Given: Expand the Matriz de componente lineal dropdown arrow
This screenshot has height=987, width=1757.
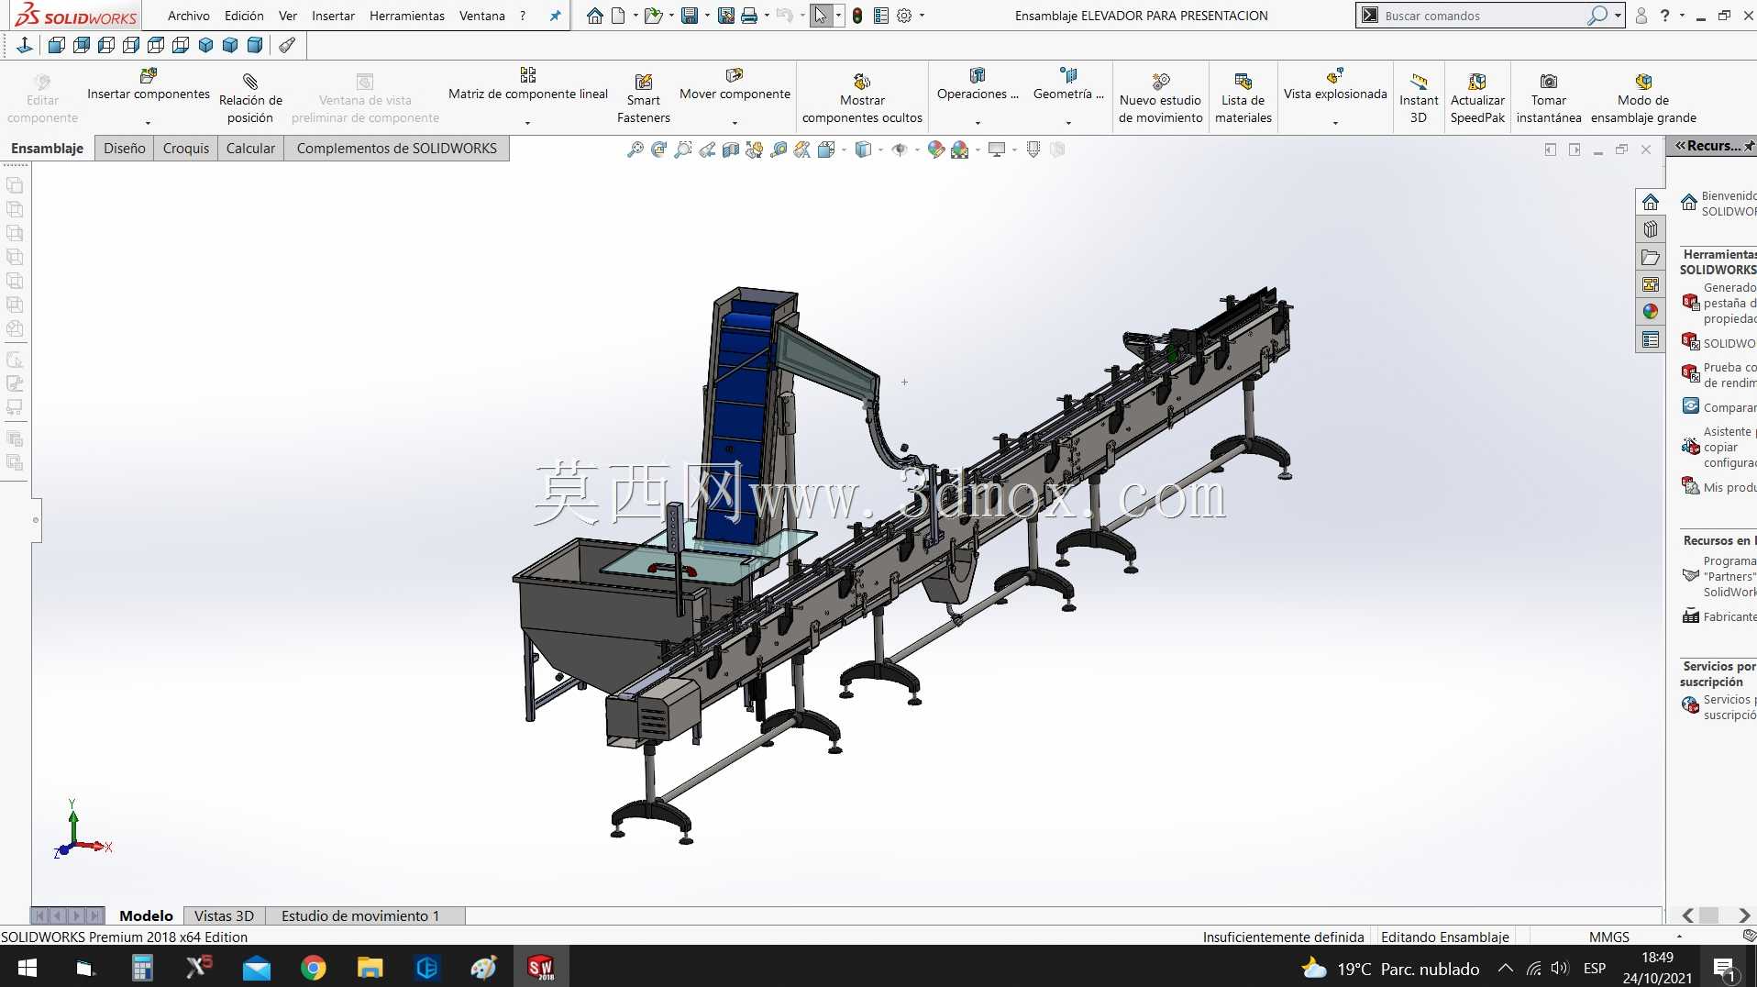Looking at the screenshot, I should pos(527,123).
